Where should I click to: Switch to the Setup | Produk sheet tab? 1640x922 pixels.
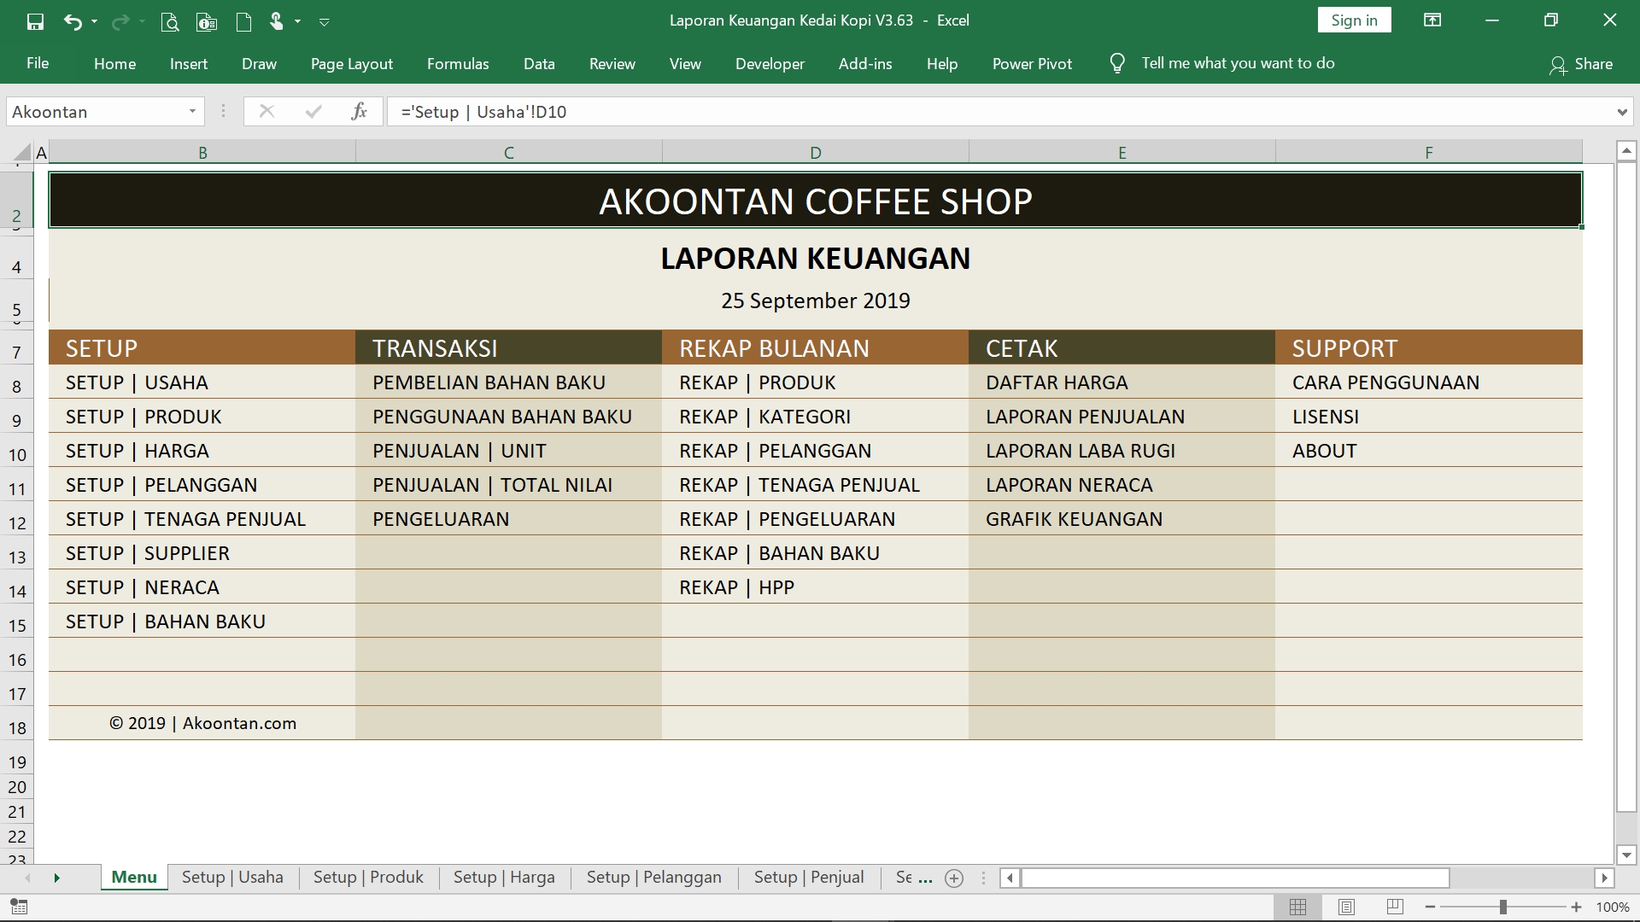368,877
